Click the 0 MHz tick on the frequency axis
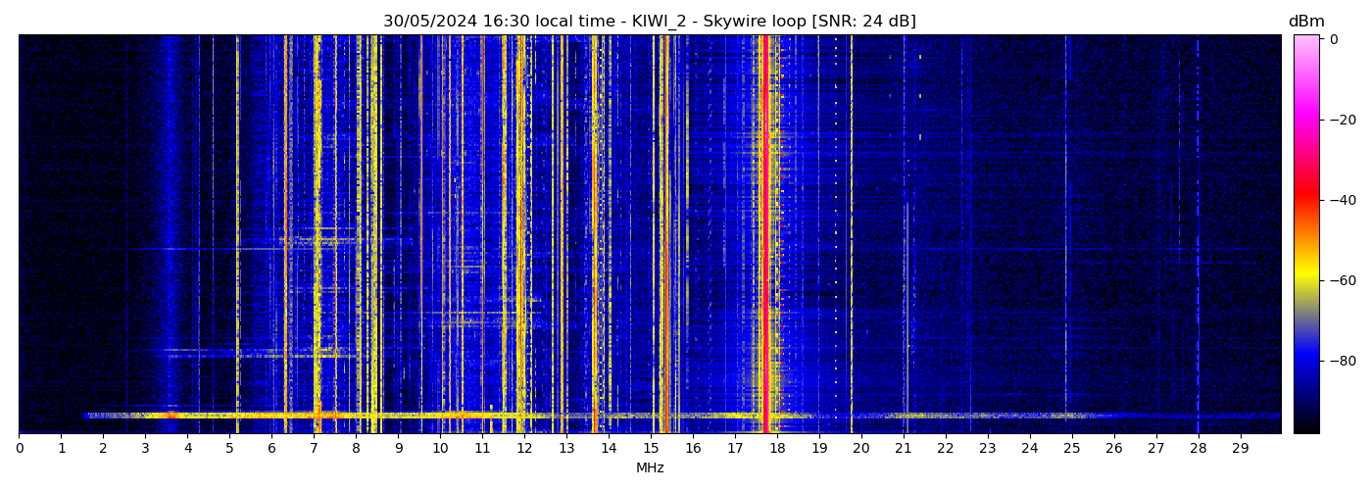The height and width of the screenshot is (490, 1372). click(x=20, y=449)
